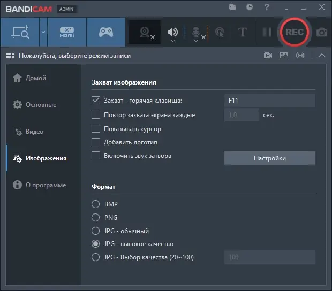Open the scheduled recording clock icon
332x291 pixels.
tap(250, 7)
